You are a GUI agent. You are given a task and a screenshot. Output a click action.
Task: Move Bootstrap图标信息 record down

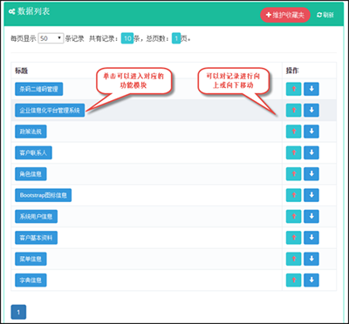311,195
